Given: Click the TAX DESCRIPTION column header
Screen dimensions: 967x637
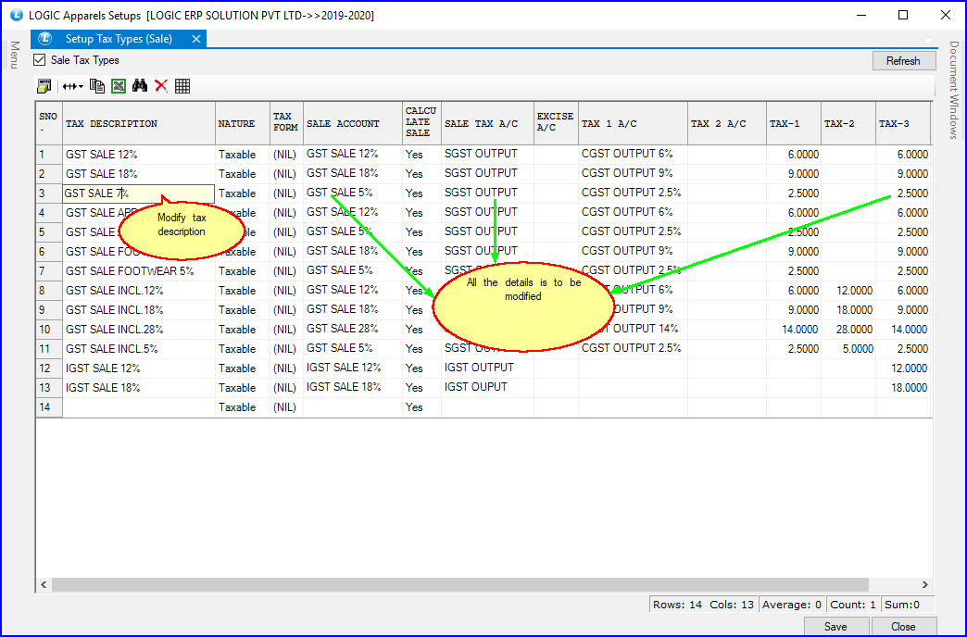Looking at the screenshot, I should [139, 123].
